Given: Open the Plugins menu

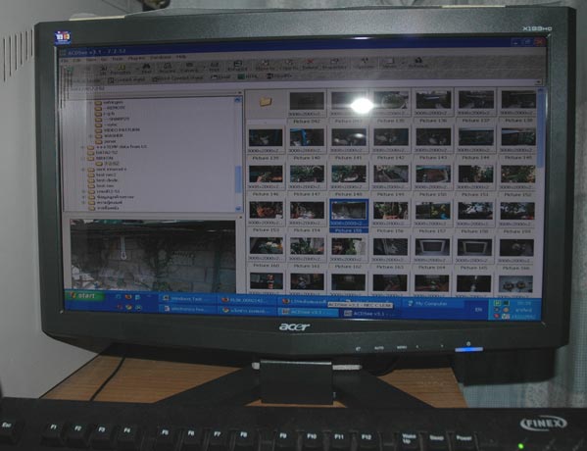Looking at the screenshot, I should click(x=136, y=59).
